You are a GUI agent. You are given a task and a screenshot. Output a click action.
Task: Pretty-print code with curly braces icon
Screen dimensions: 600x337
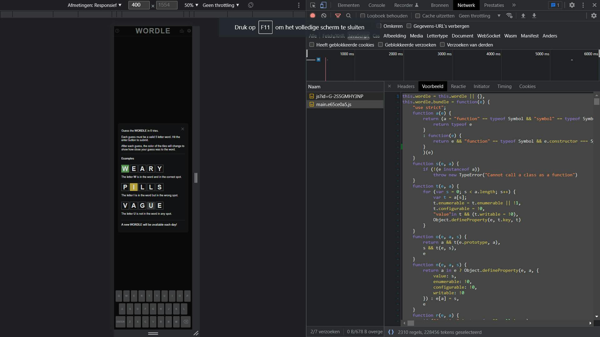coord(391,332)
